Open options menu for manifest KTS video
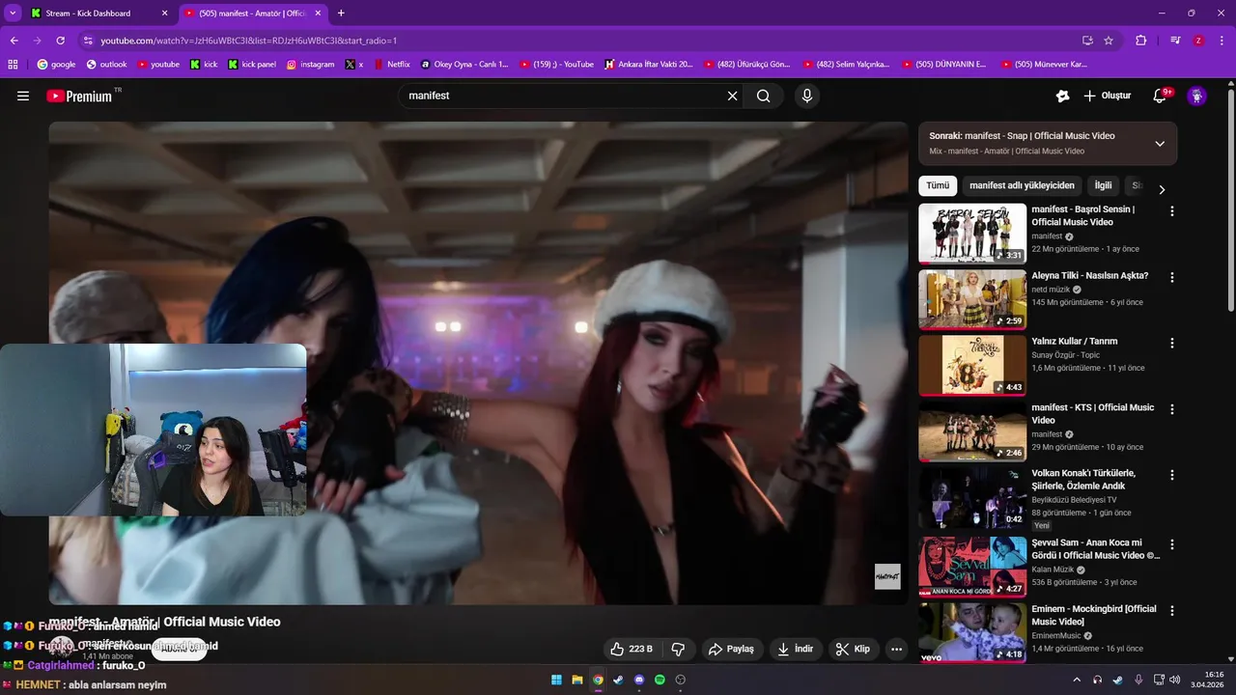Screen dimensions: 1236x695 [1172, 409]
